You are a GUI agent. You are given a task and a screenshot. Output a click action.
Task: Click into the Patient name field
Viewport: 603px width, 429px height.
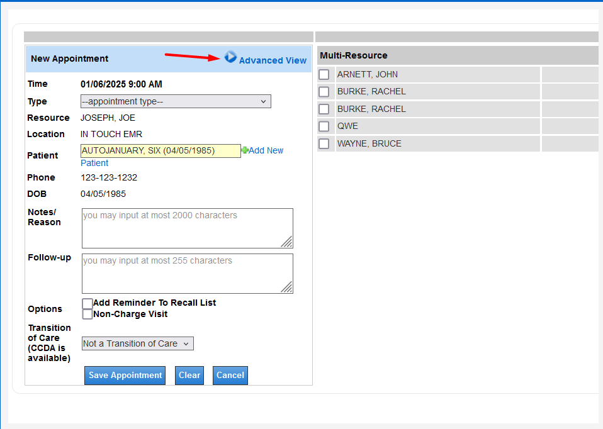(161, 151)
